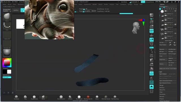This screenshot has height=102, width=181.
Task: Select the ClayBuildup brush
Action: (34, 97)
